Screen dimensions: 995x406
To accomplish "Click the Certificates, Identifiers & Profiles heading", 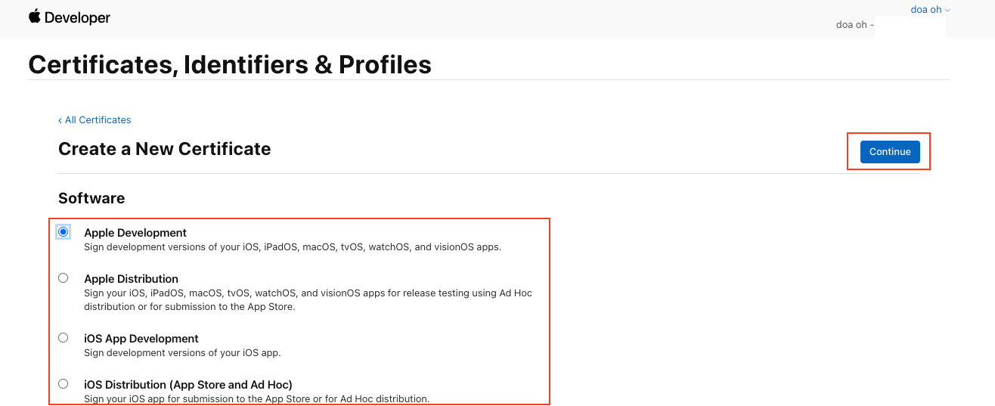I will point(230,64).
